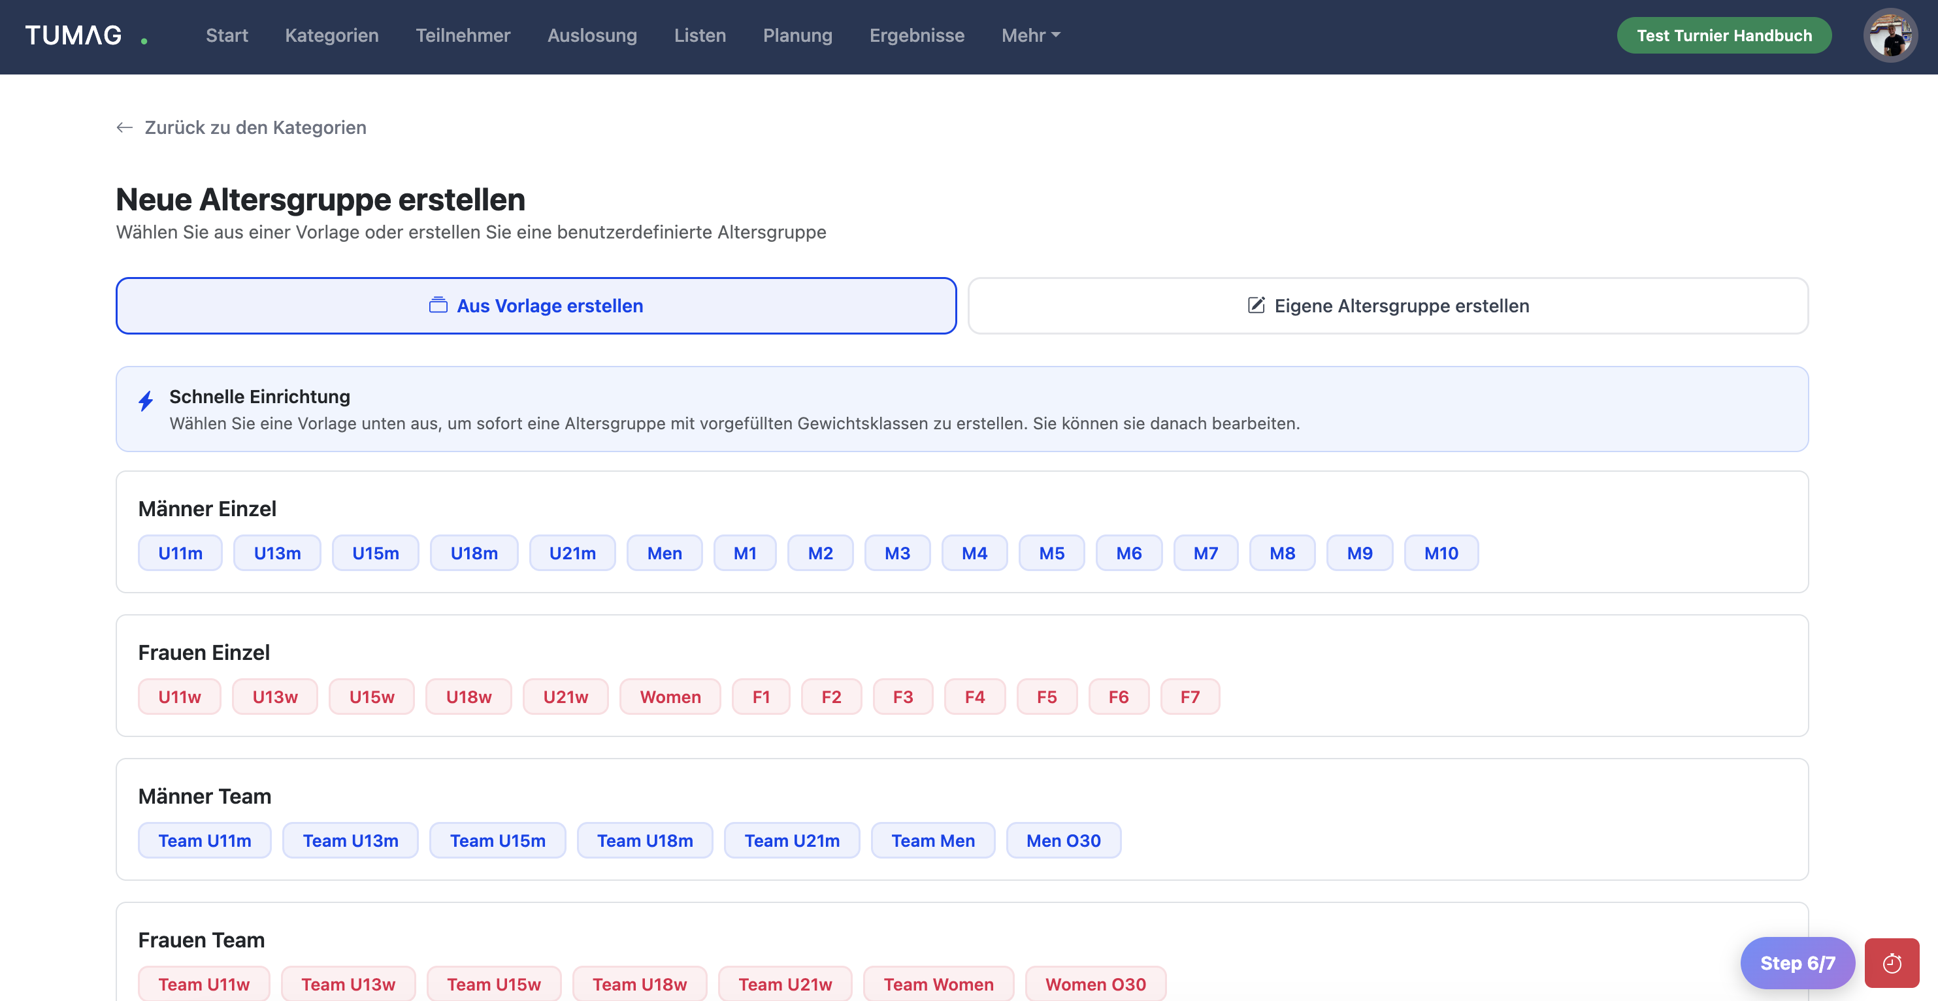1938x1001 pixels.
Task: Select the M5 template chip
Action: 1051,553
